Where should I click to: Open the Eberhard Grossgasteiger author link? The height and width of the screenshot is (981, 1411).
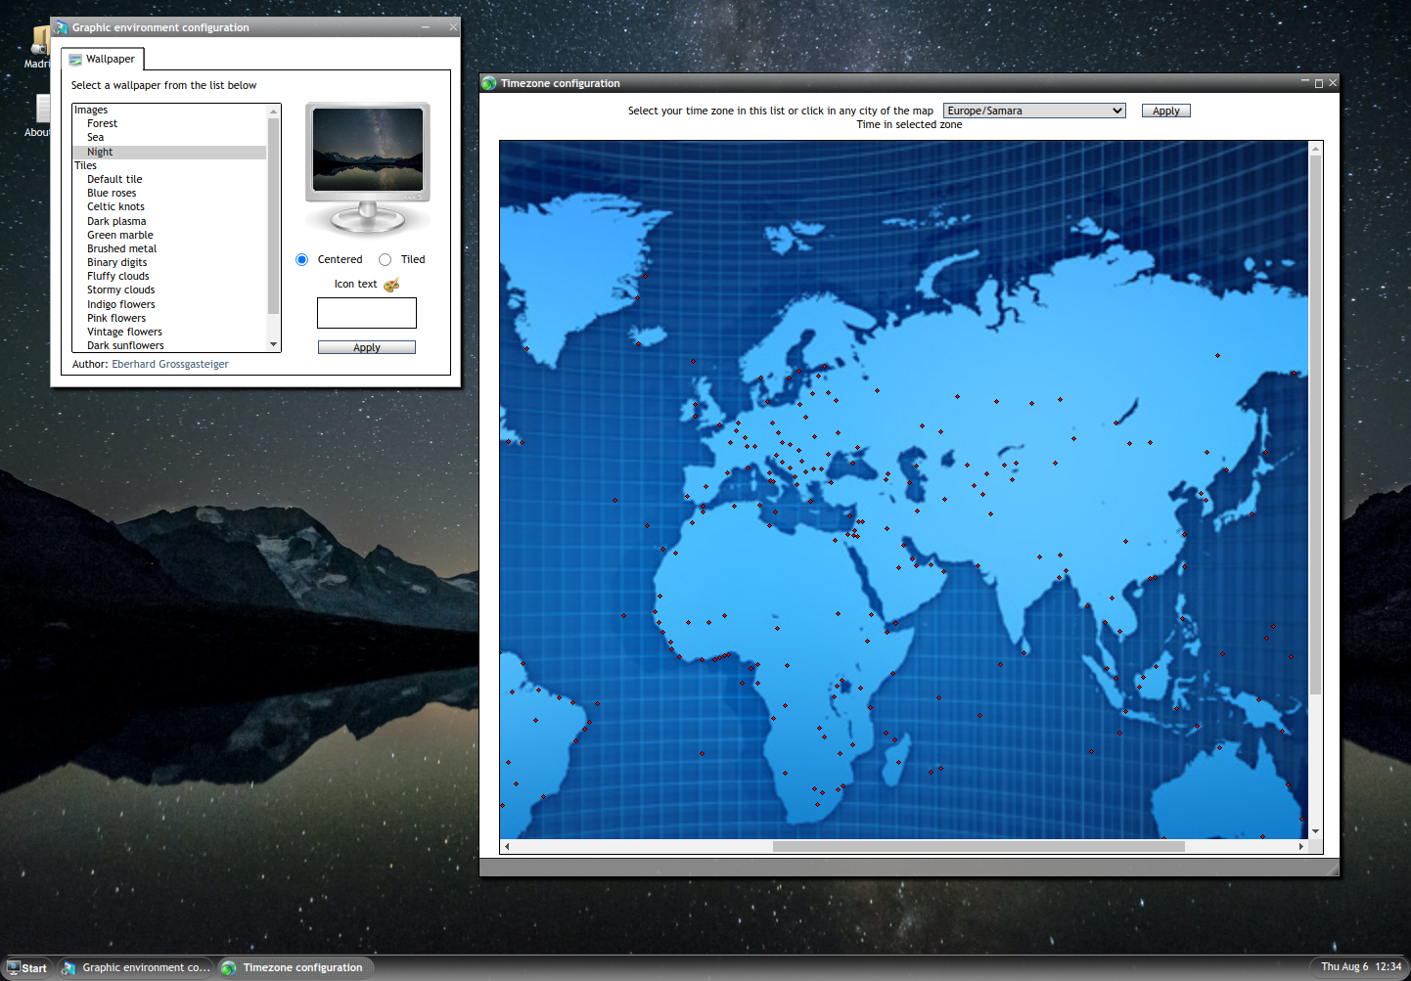pyautogui.click(x=168, y=363)
